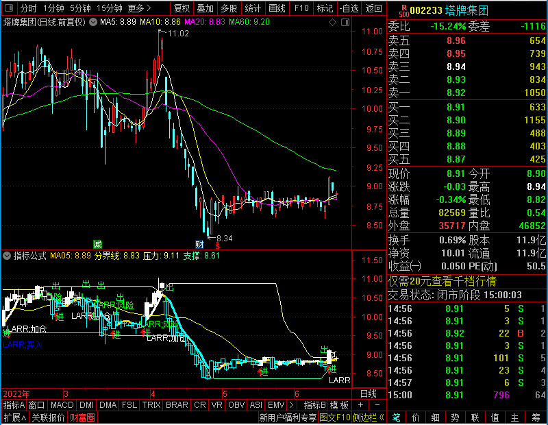
Task: Switch to the 势 trend tab
Action: [455, 417]
